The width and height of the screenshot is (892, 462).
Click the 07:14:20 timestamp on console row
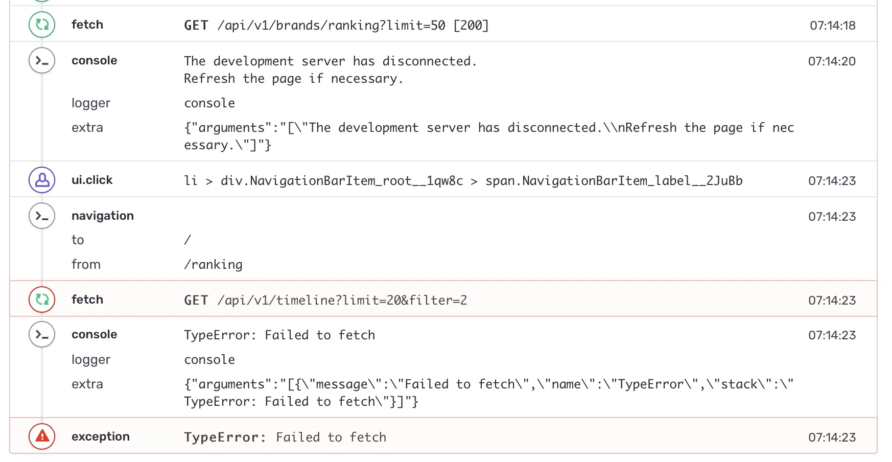[832, 61]
